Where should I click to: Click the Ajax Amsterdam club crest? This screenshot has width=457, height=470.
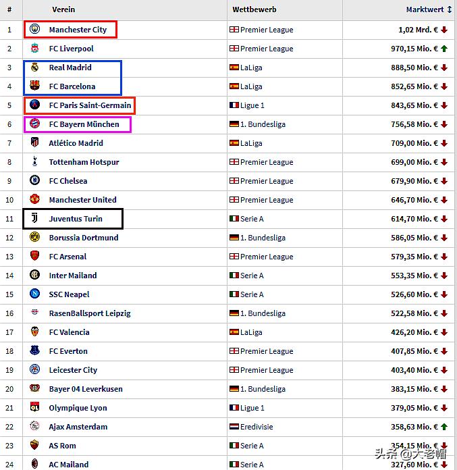[x=35, y=427]
